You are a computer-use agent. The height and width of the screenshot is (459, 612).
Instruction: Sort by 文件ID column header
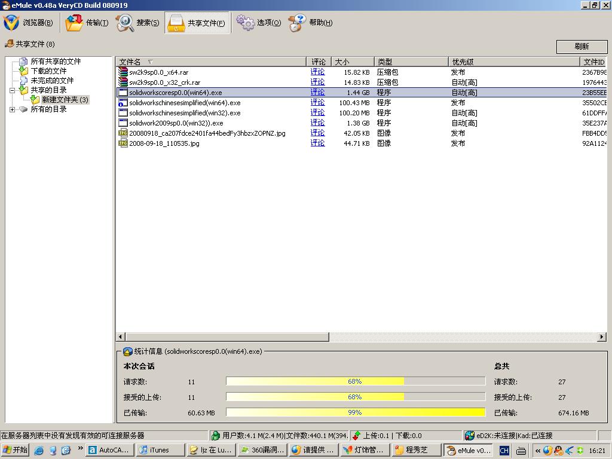[x=593, y=62]
